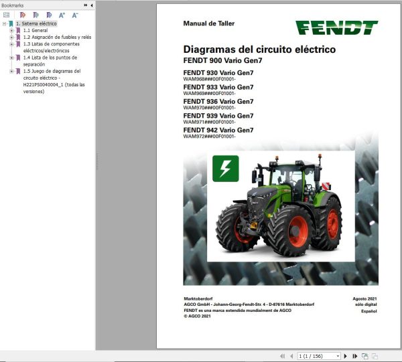Expand 1.2 Asignación de fusibles y relés
This screenshot has width=402, height=362.
11,37
